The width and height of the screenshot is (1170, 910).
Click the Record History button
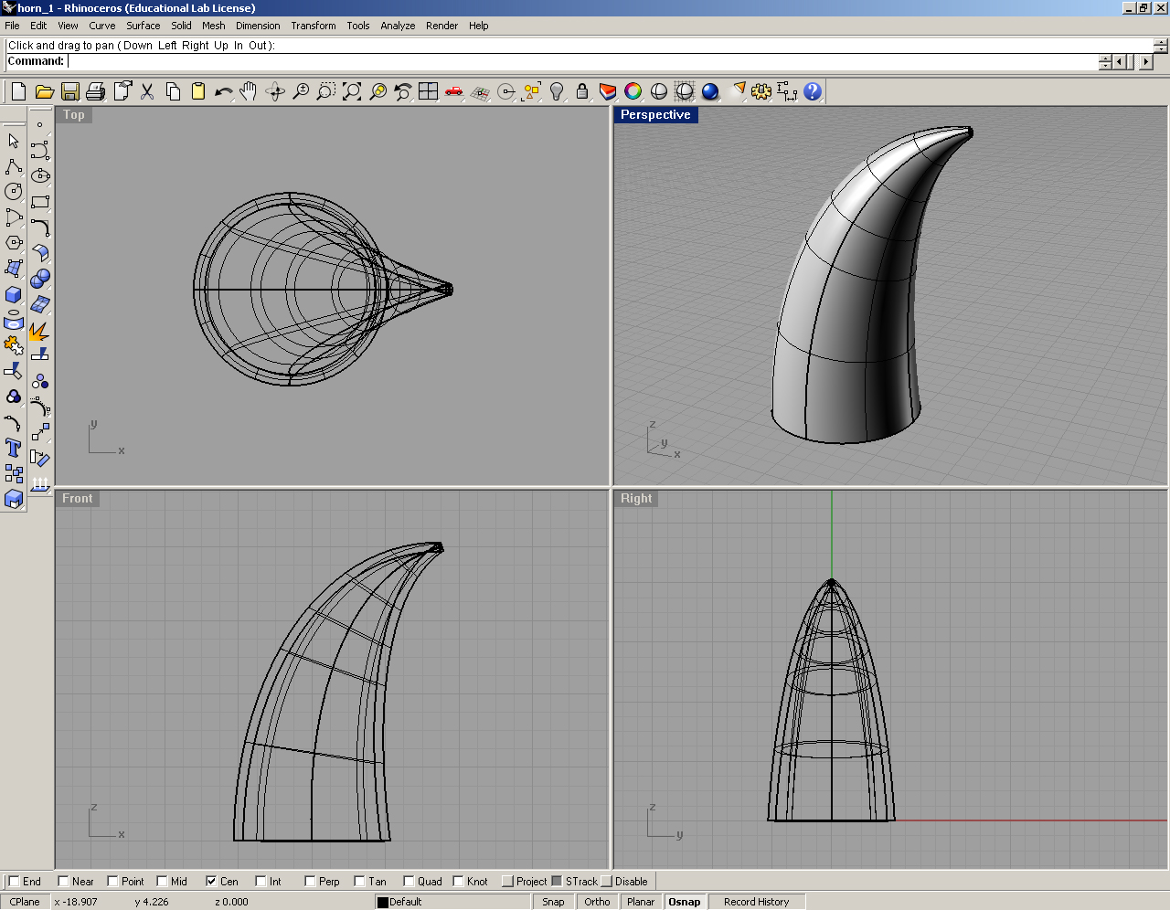pos(756,902)
